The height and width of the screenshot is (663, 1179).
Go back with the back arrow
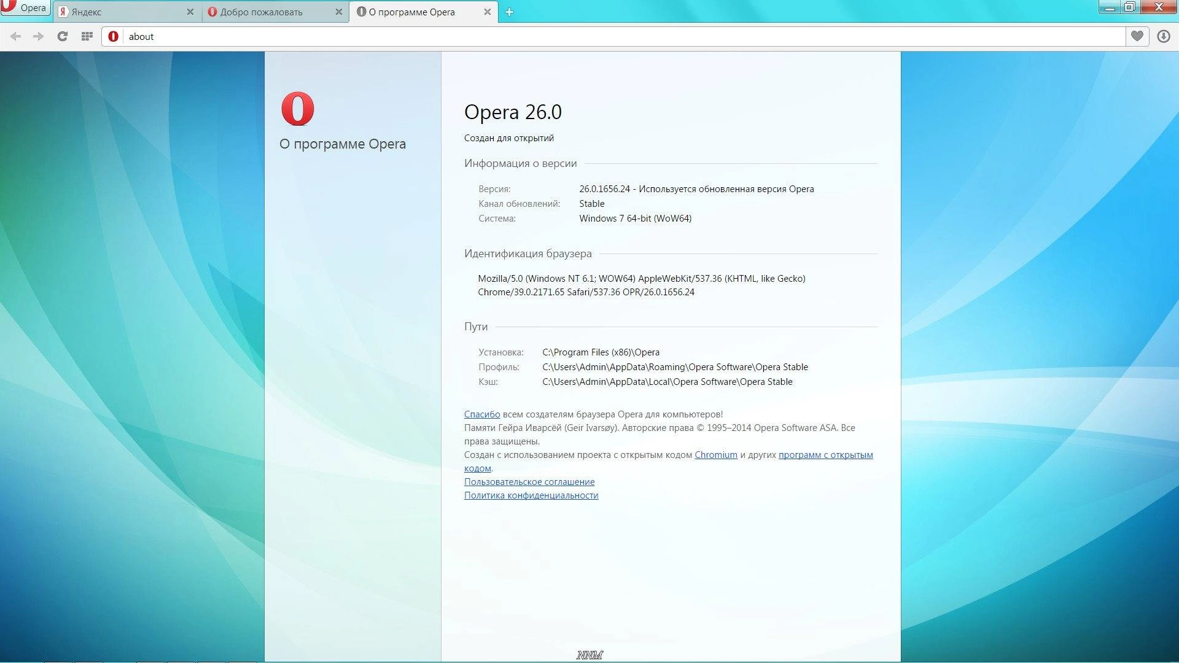pyautogui.click(x=16, y=37)
